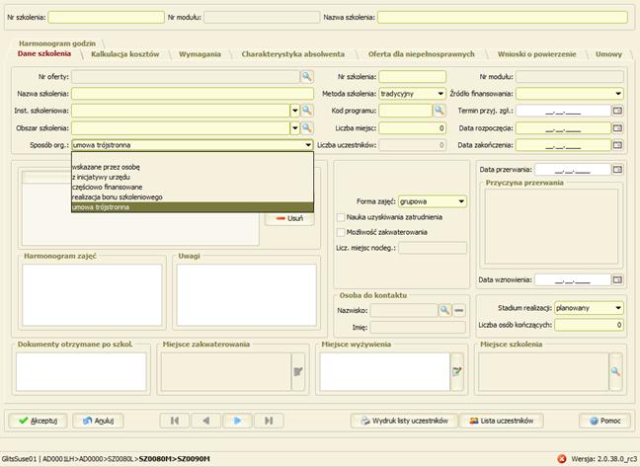Screen dimensions: 640x467
Task: Click edit icon of Miejsce wyżywienia
Action: click(x=456, y=371)
